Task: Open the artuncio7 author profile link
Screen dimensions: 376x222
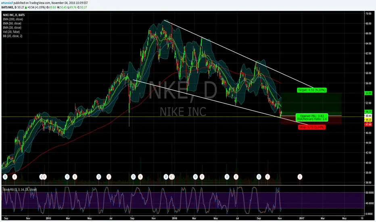Action: pyautogui.click(x=7, y=3)
